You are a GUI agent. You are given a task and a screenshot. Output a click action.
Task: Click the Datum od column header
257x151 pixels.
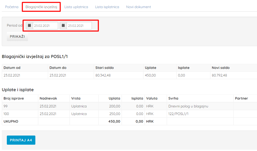click(x=12, y=68)
